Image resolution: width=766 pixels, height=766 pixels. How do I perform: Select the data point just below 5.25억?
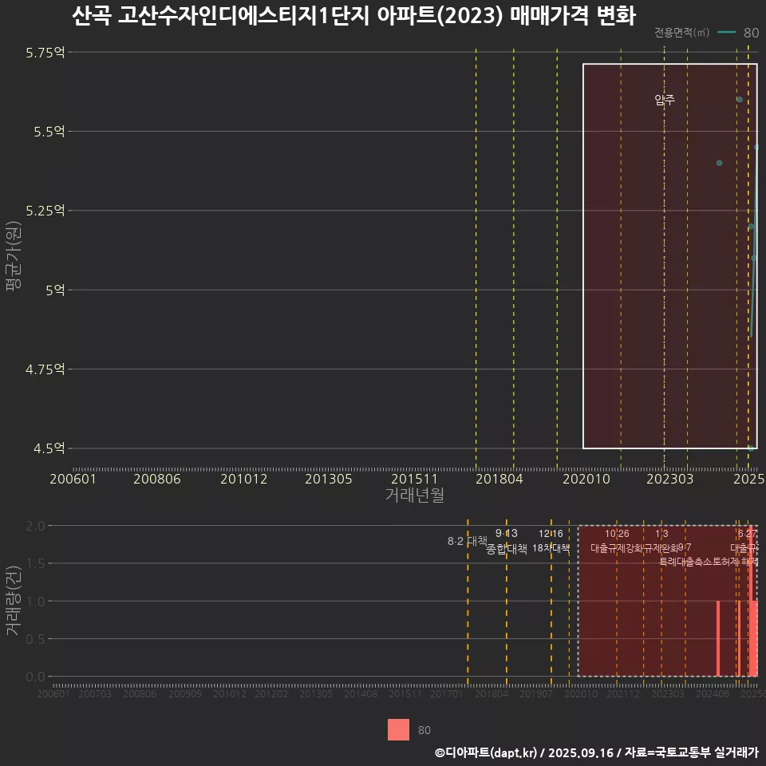click(x=751, y=227)
